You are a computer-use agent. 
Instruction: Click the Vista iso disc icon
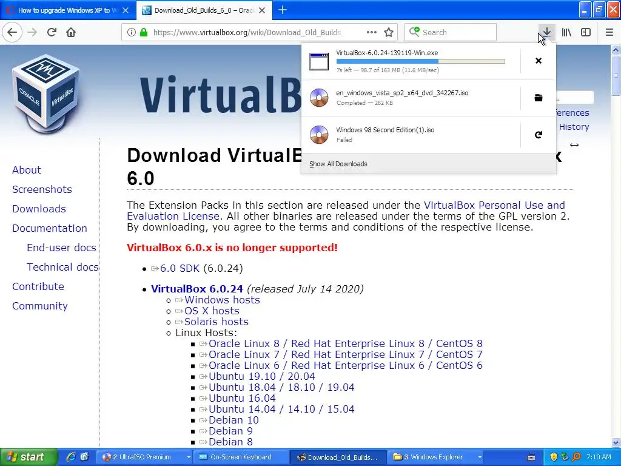(319, 98)
